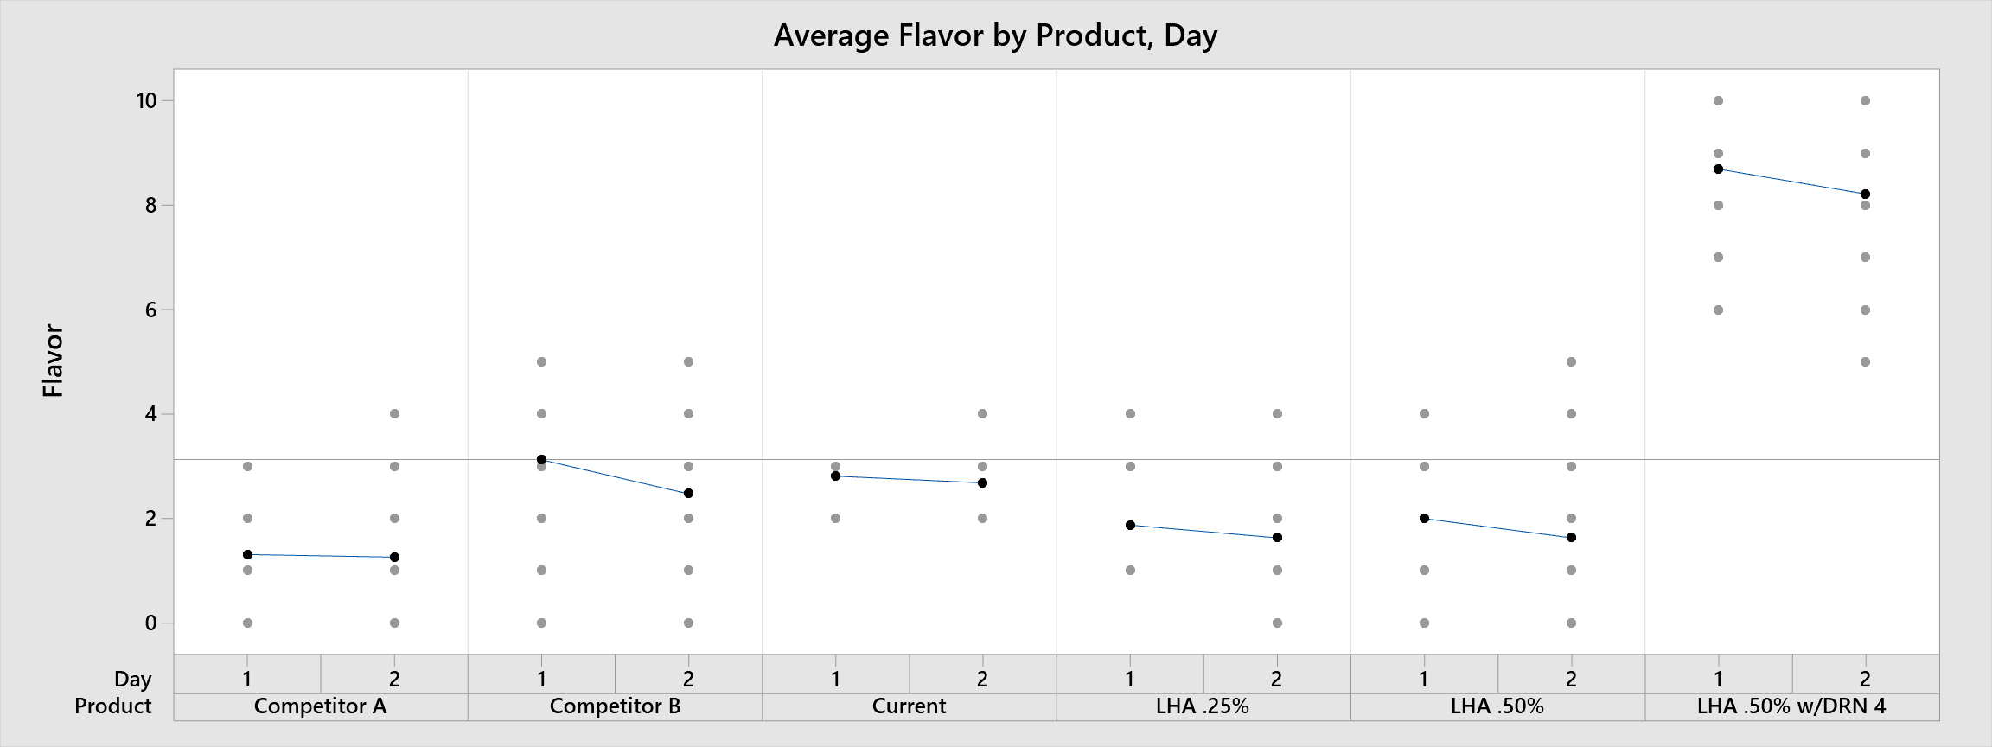Click the Competitor A product label
Viewport: 1992px width, 747px height.
pos(320,706)
